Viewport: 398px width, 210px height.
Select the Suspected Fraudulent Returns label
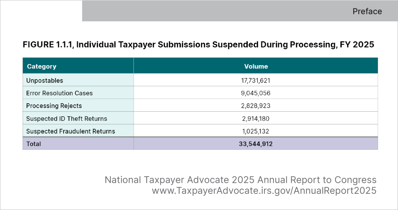(x=71, y=131)
